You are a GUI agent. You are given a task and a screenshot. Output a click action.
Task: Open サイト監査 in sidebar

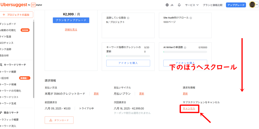(x=6, y=36)
